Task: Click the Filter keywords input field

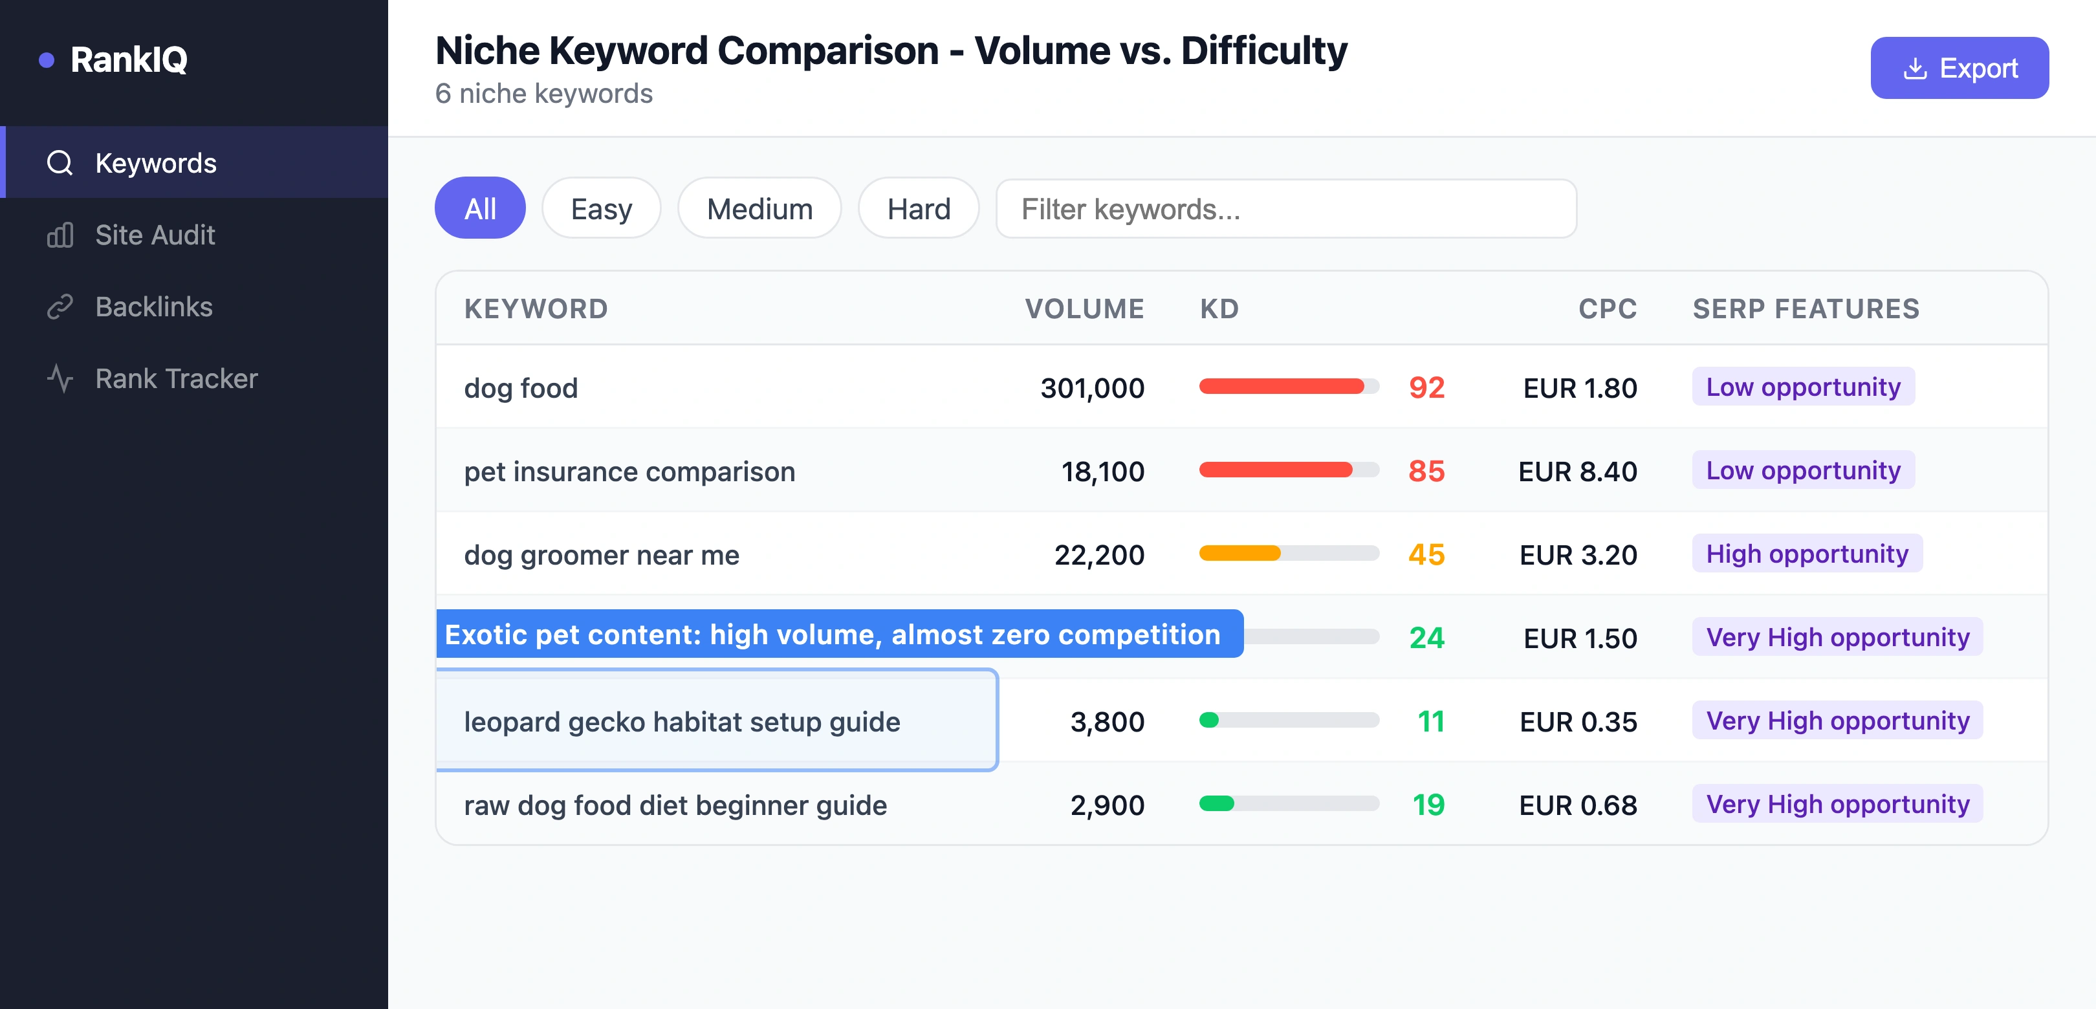Action: [x=1285, y=208]
